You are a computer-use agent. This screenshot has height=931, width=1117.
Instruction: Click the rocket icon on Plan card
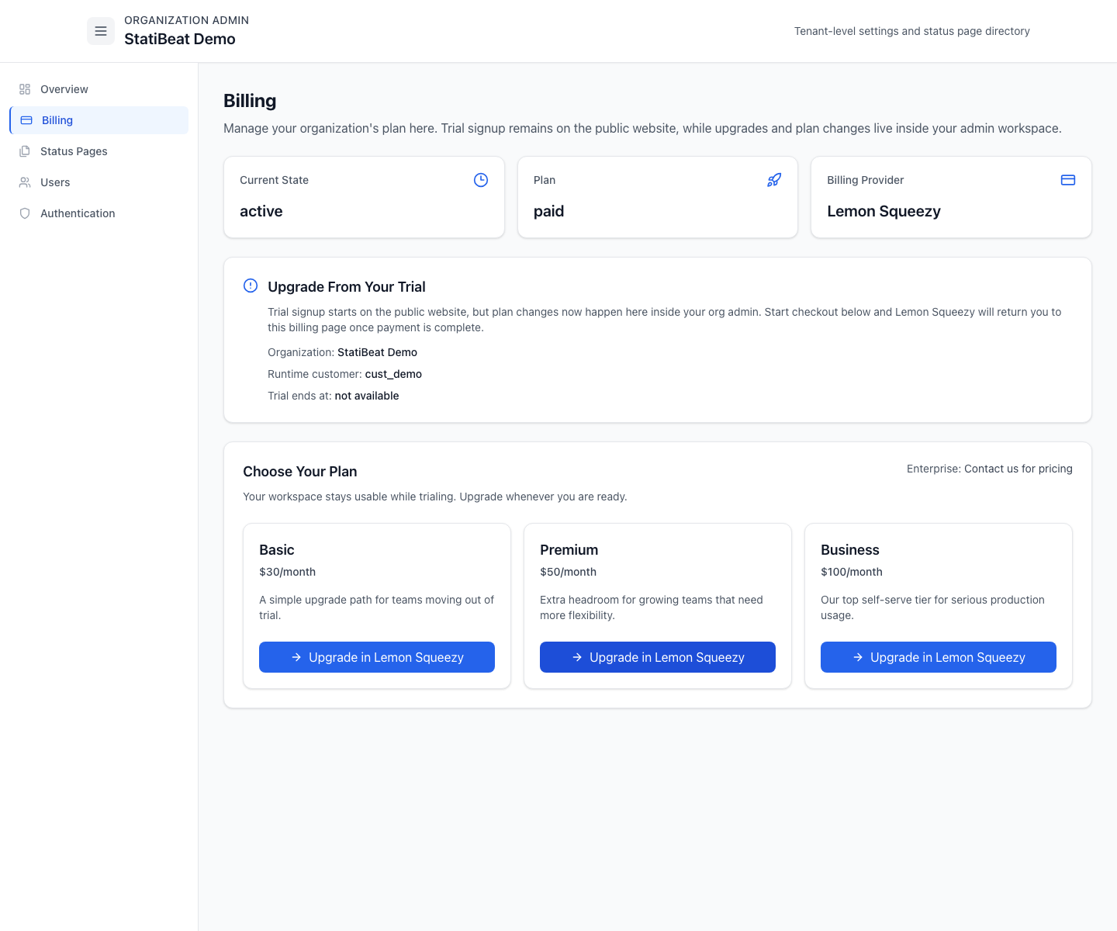(x=774, y=179)
